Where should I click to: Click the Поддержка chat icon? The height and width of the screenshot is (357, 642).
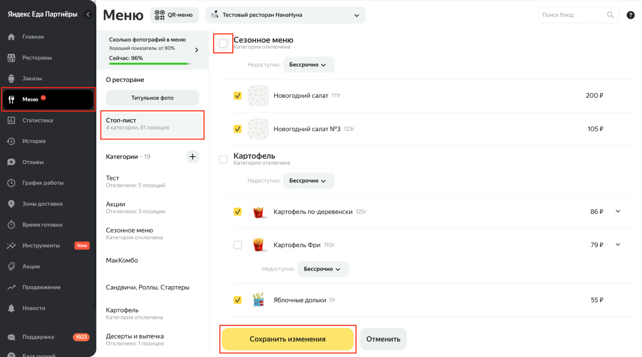click(x=11, y=337)
